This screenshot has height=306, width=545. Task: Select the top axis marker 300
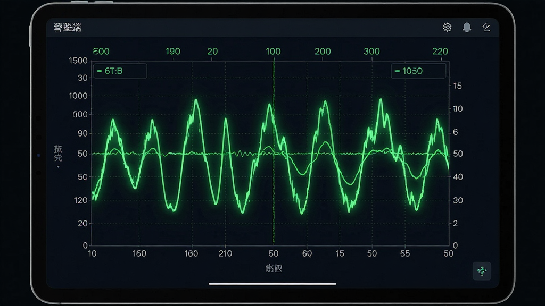[x=371, y=52]
